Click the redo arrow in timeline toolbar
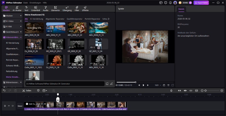Image resolution: width=226 pixels, height=116 pixels. [x=10, y=90]
